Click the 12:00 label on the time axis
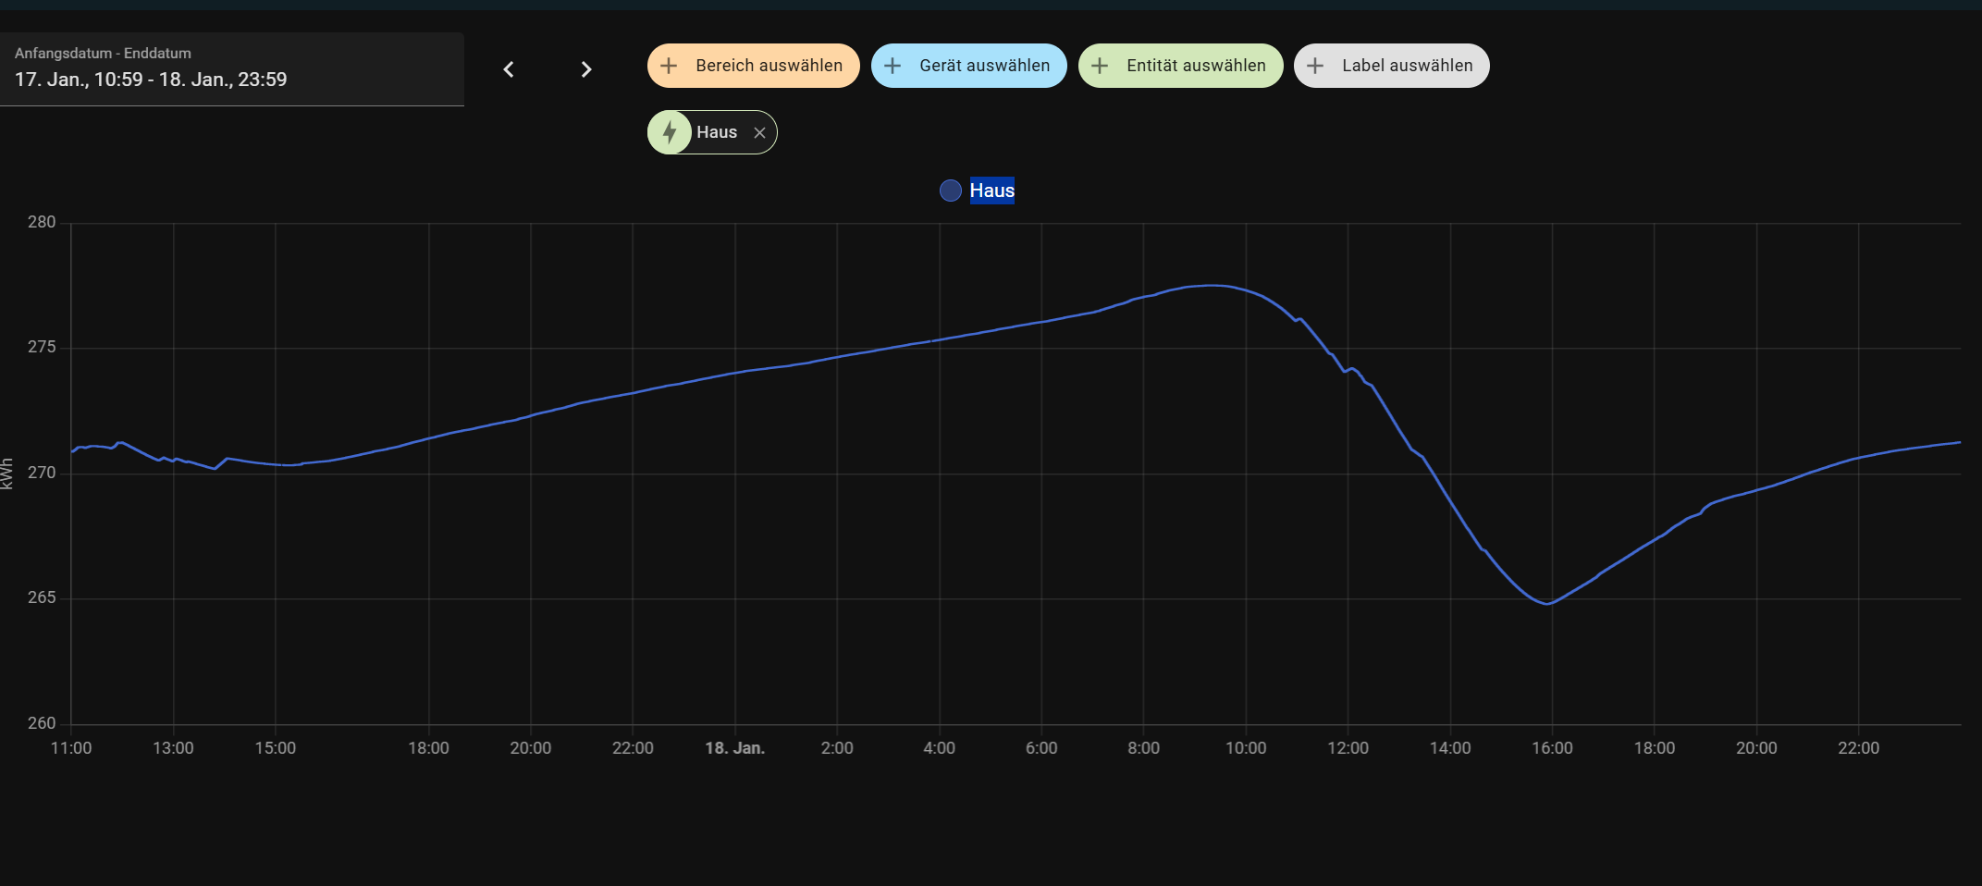The height and width of the screenshot is (886, 1982). point(1348,748)
